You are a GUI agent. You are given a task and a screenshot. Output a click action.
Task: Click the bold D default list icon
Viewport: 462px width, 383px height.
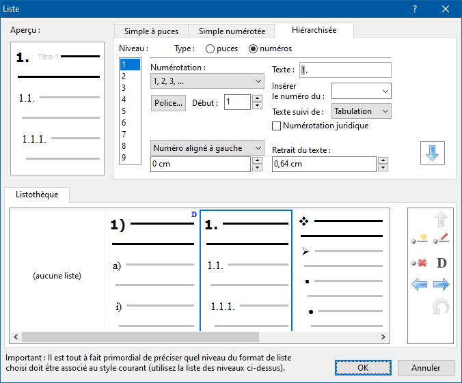point(441,263)
